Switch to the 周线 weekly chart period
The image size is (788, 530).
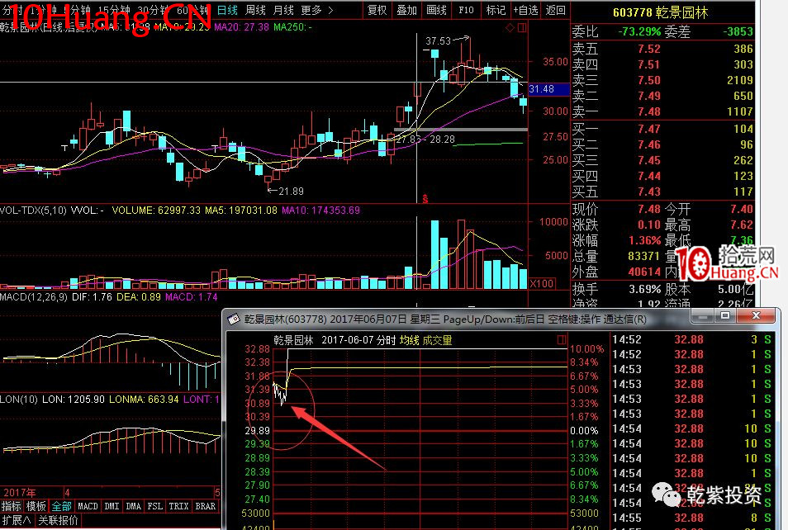(x=255, y=10)
